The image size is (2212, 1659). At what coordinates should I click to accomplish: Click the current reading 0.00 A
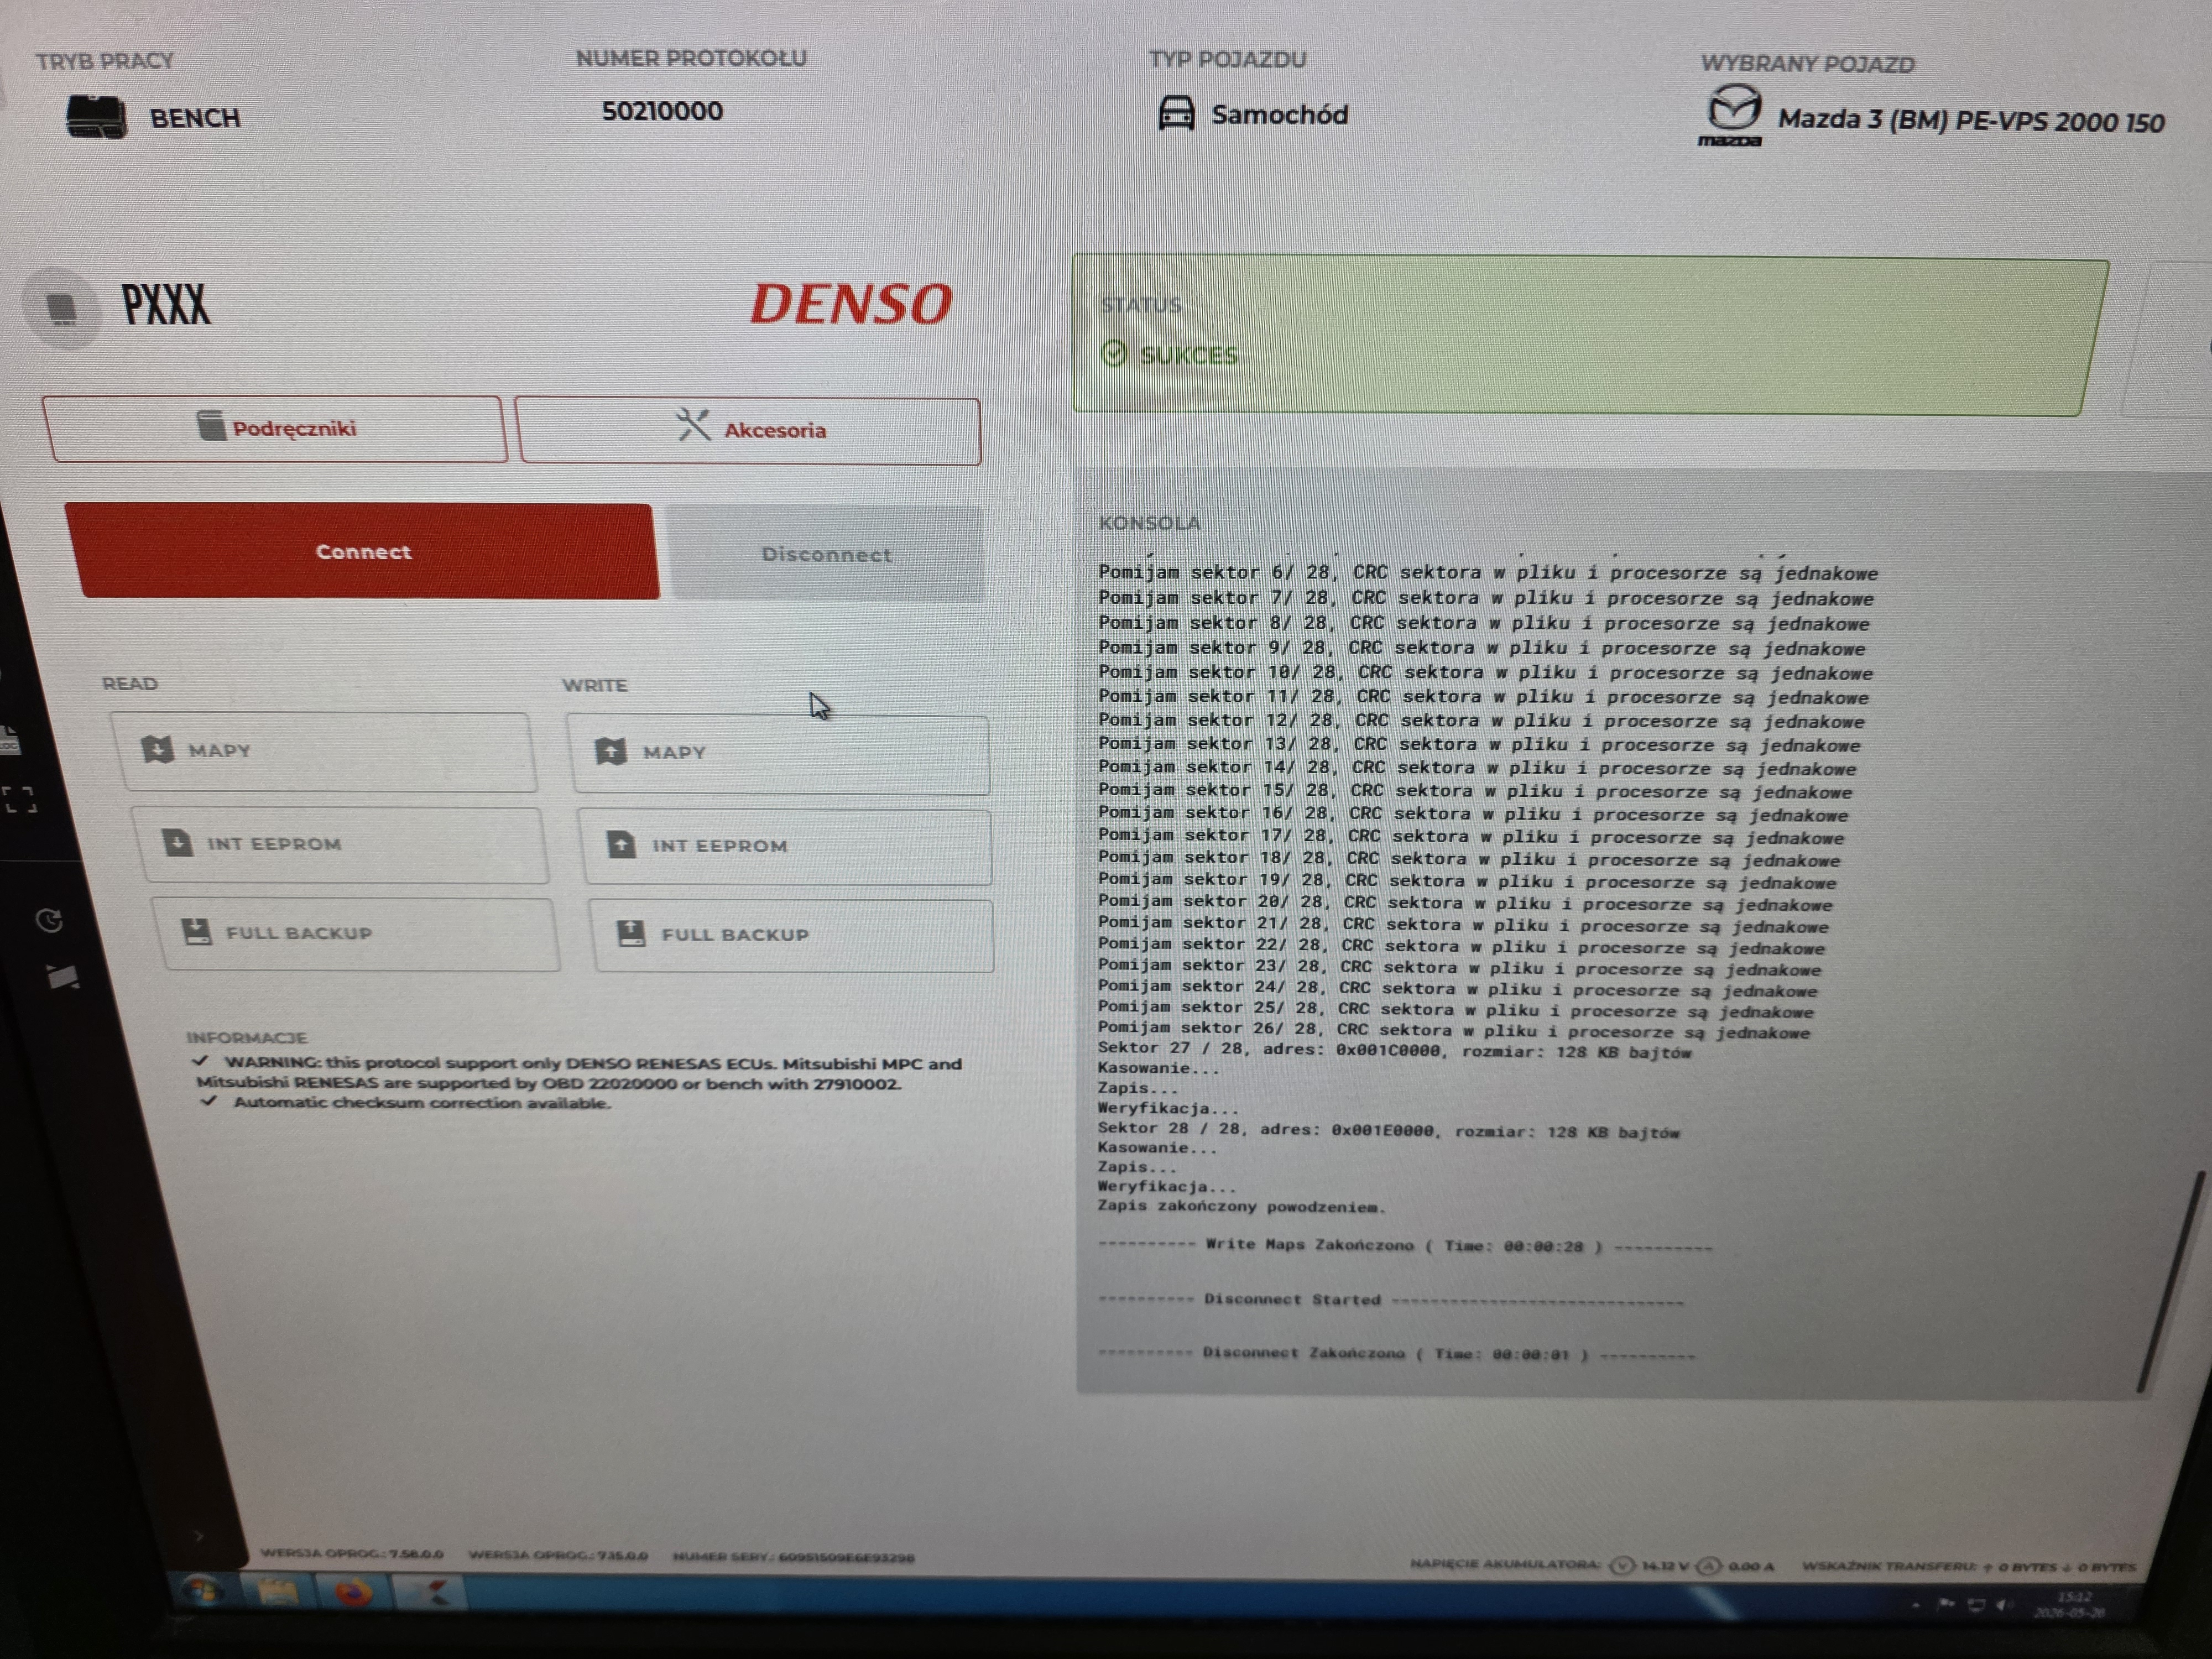click(x=1751, y=1566)
